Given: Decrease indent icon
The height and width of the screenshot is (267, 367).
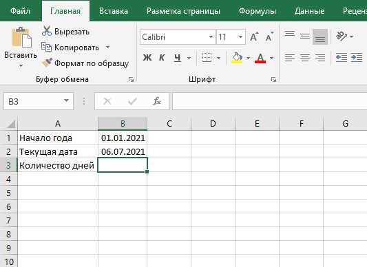Looking at the screenshot, I should (x=342, y=57).
